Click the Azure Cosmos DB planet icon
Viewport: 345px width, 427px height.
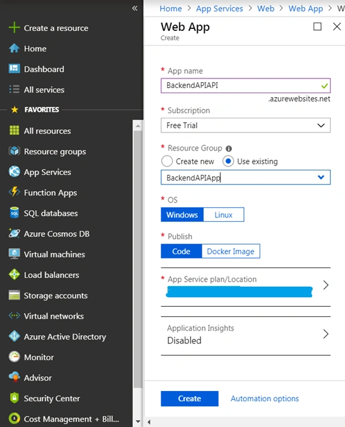14,233
